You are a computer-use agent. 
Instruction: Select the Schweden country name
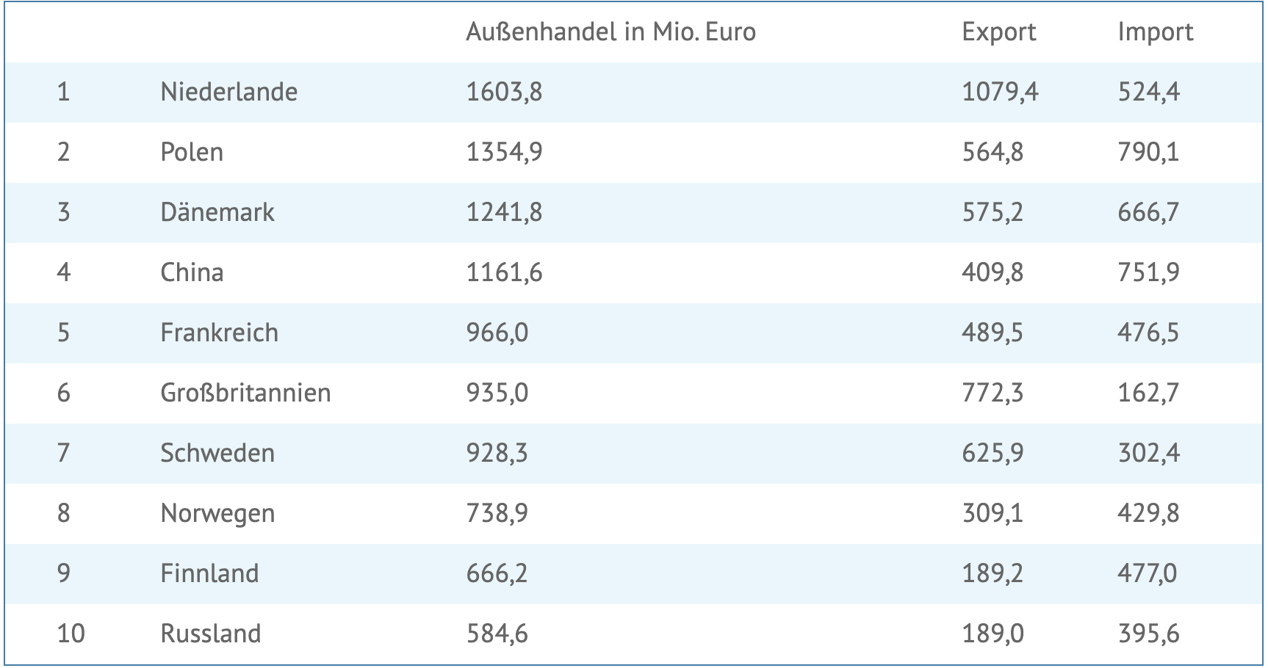coord(217,454)
